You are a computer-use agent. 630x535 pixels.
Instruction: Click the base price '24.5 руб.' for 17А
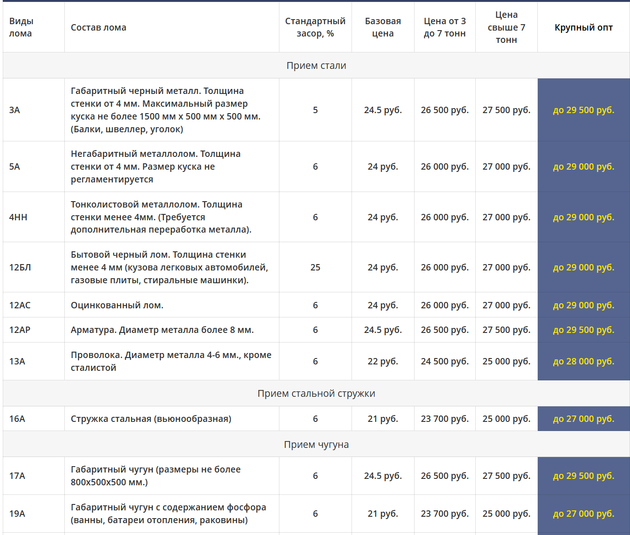pyautogui.click(x=383, y=476)
